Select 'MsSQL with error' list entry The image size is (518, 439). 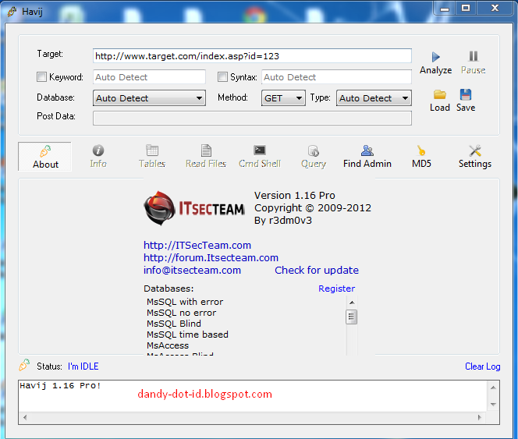(185, 302)
